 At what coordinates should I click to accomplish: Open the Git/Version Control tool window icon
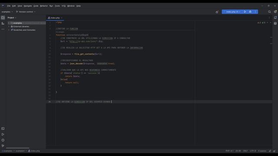[3, 146]
